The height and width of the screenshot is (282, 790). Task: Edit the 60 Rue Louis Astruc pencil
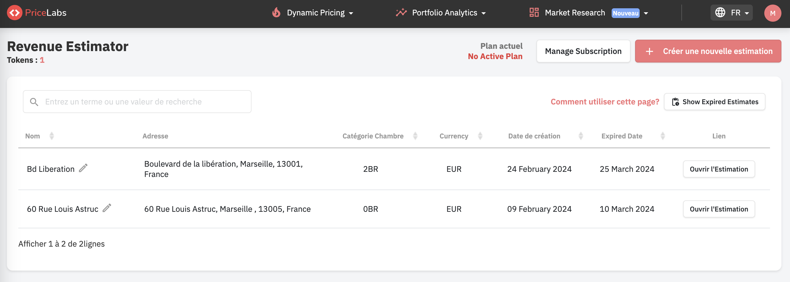click(107, 208)
